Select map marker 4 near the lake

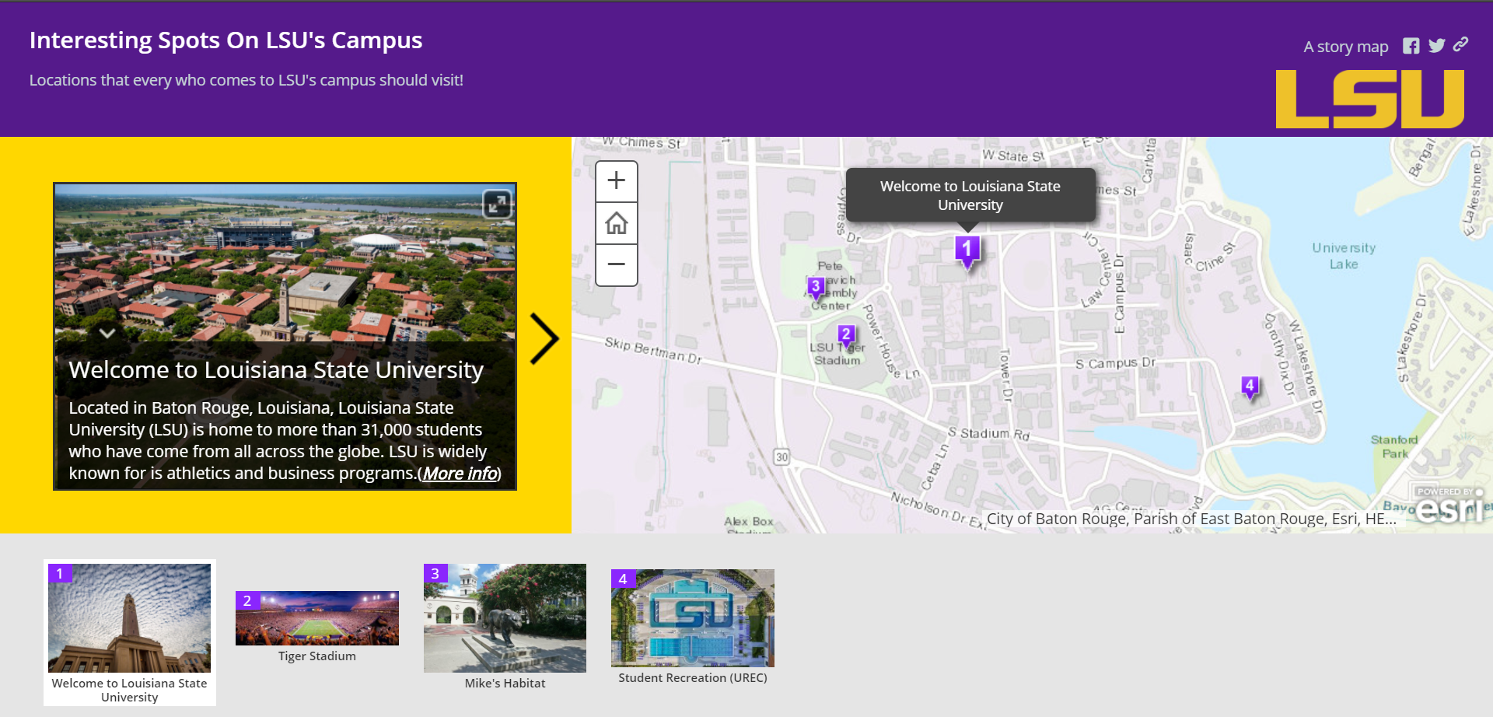coord(1250,386)
